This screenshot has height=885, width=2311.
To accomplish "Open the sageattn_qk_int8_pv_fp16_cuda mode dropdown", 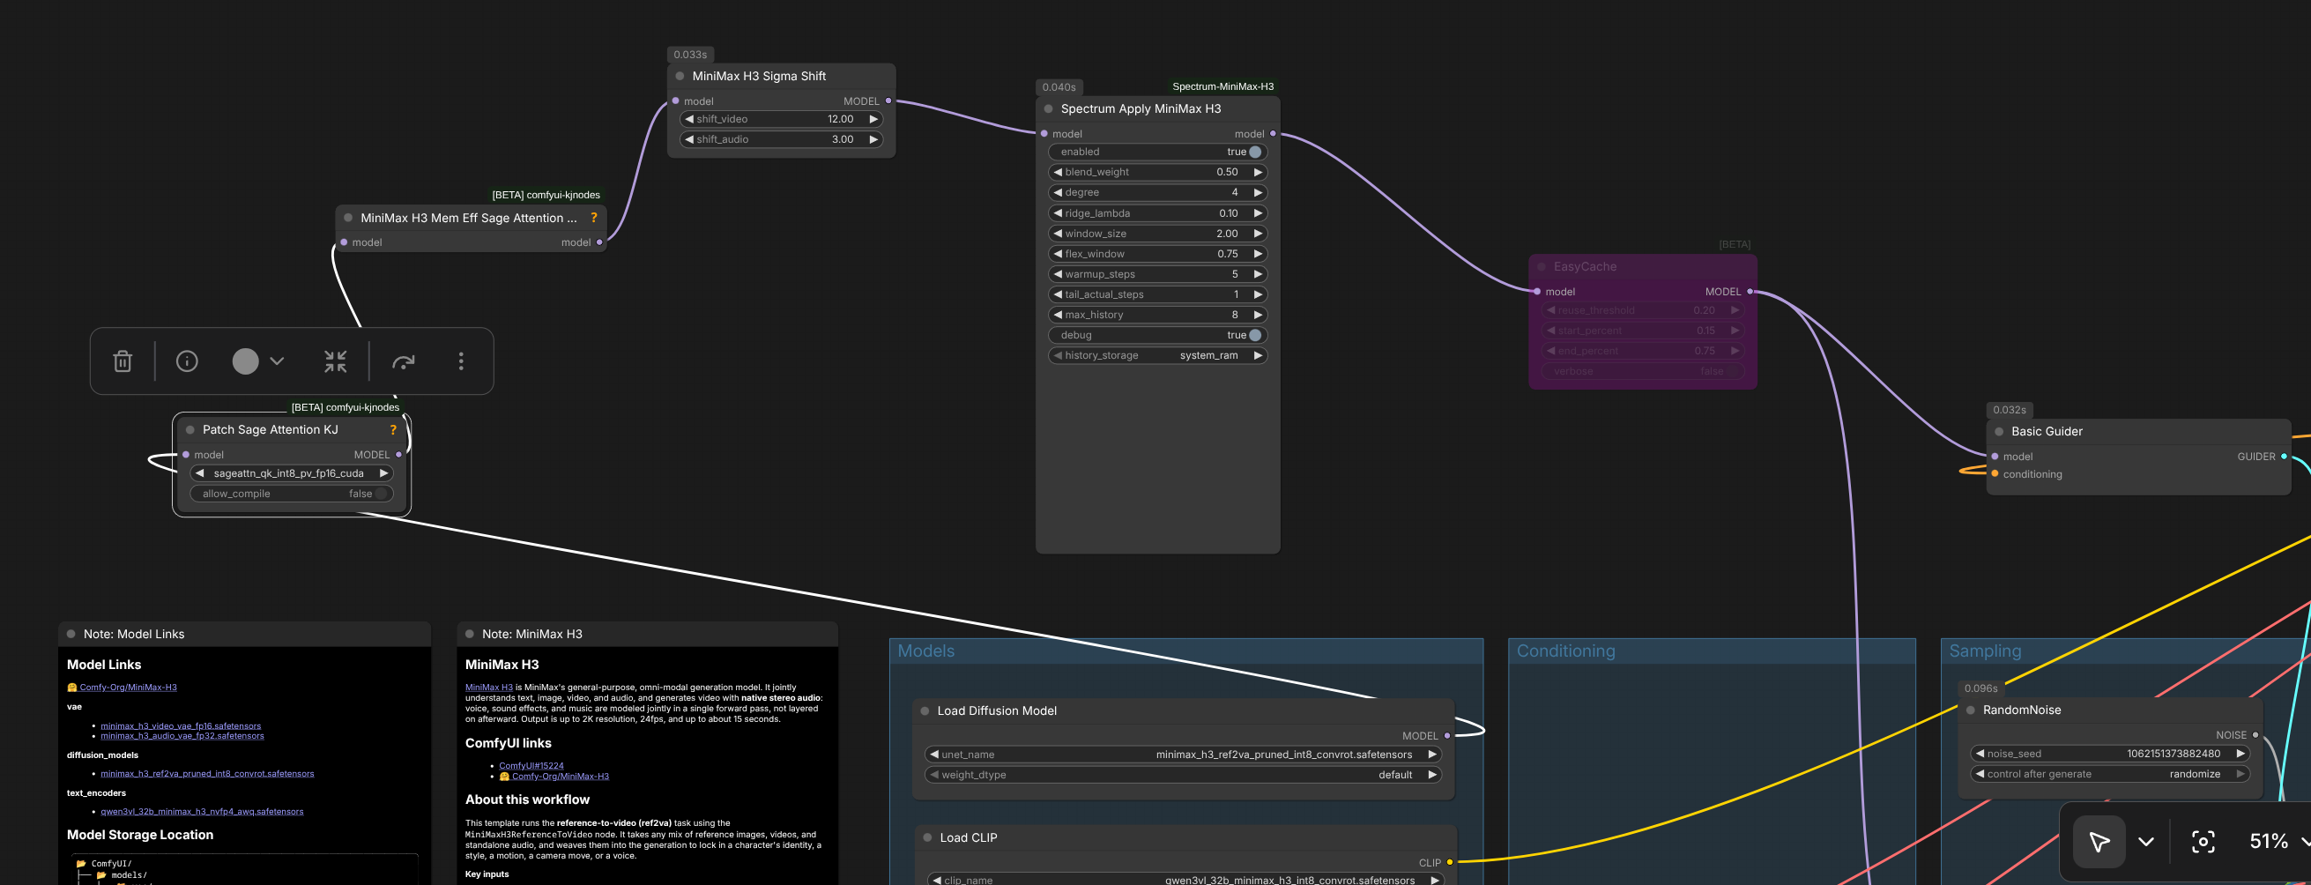I will click(x=292, y=473).
